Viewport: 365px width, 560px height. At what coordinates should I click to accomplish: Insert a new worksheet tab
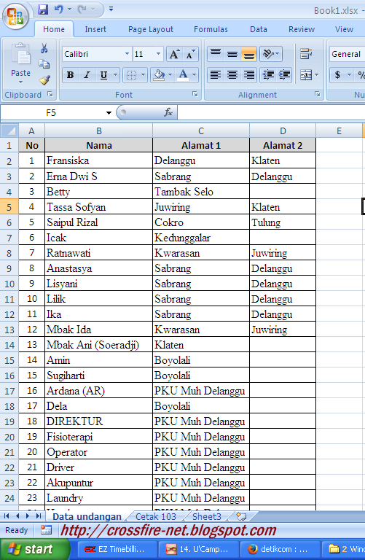pyautogui.click(x=242, y=516)
